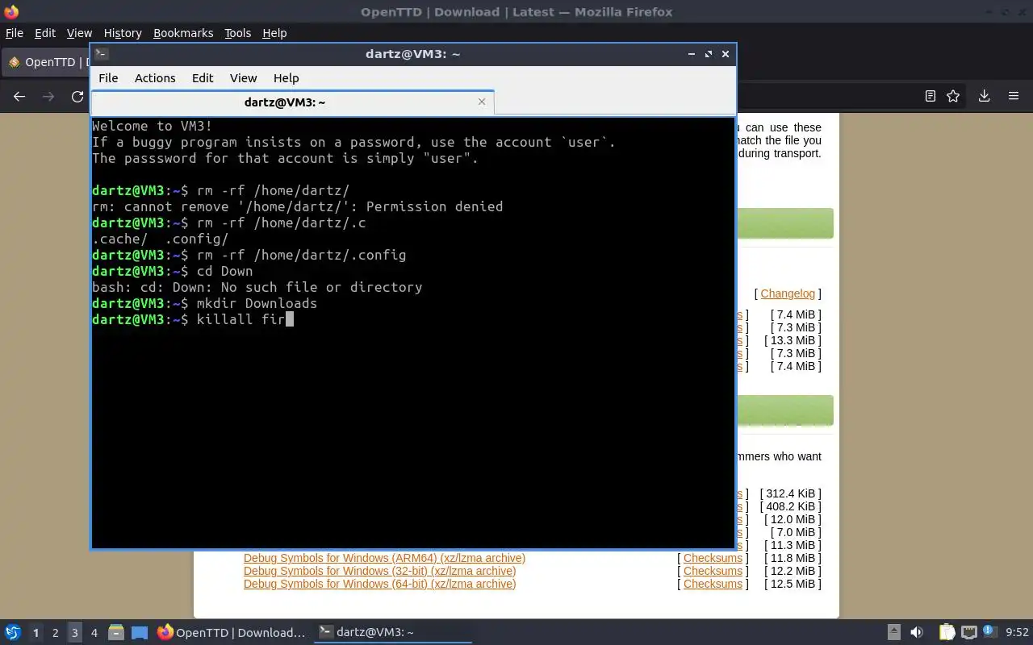1033x645 pixels.
Task: Close the dartz@VM3 terminal tab
Action: 482,102
